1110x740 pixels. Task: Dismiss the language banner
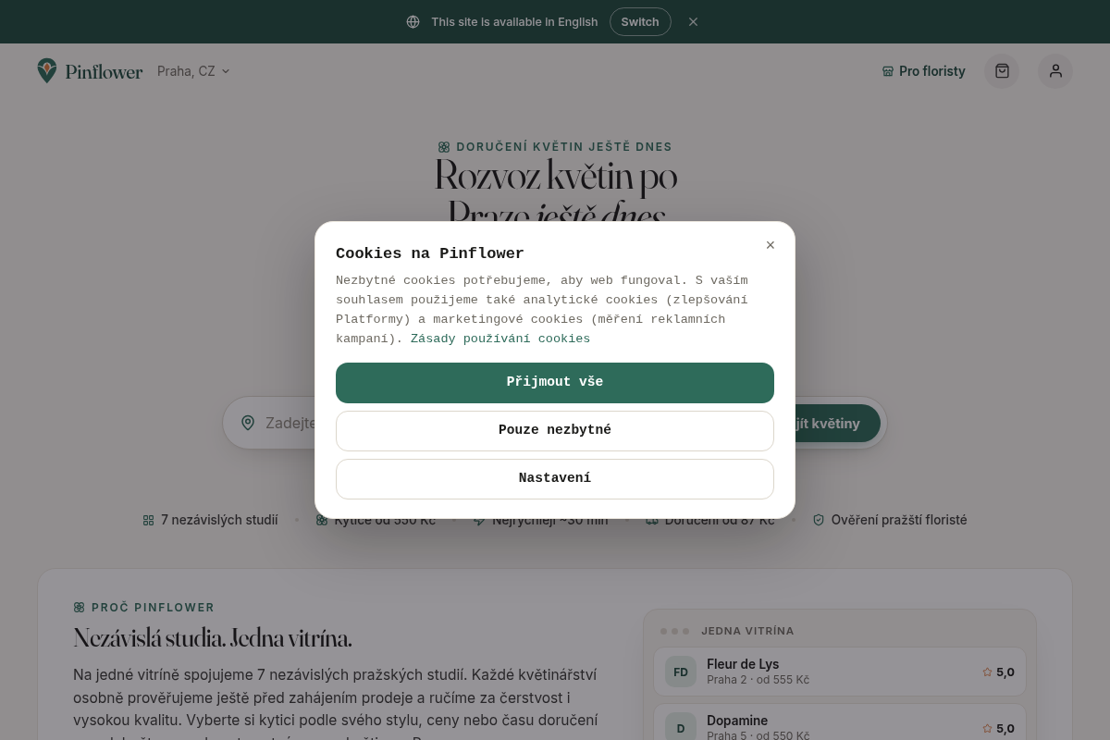click(694, 21)
